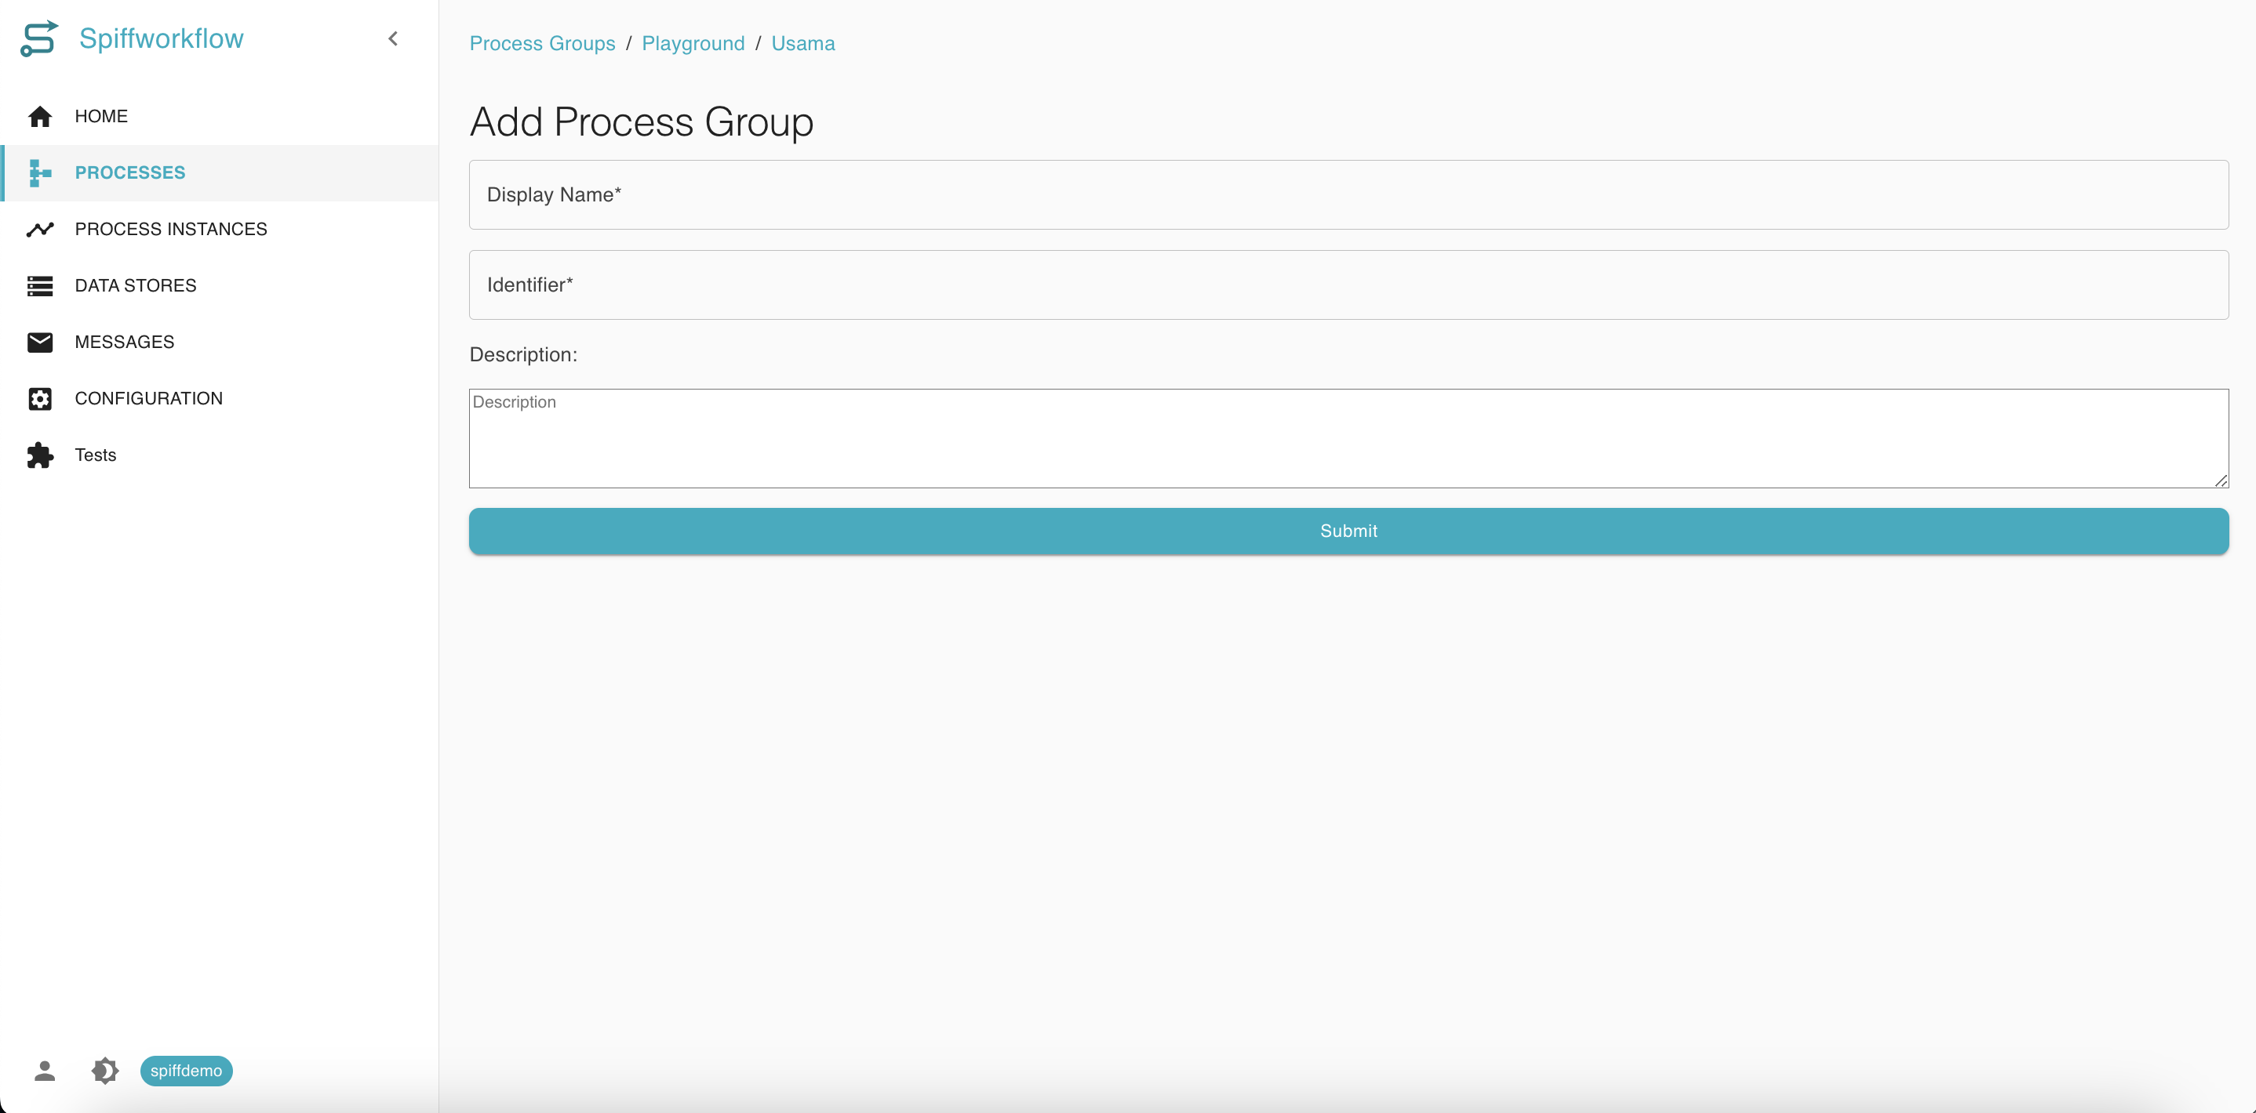Image resolution: width=2256 pixels, height=1113 pixels.
Task: Click the Spiffworkflow title text
Action: tap(161, 38)
